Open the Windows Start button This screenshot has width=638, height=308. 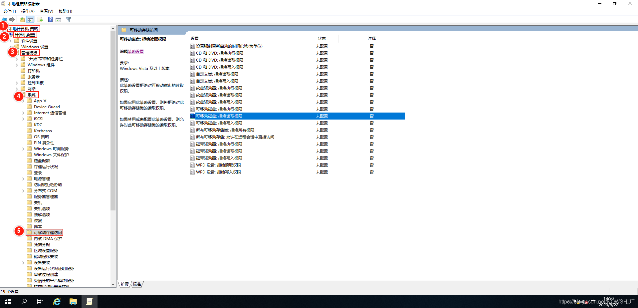8,301
